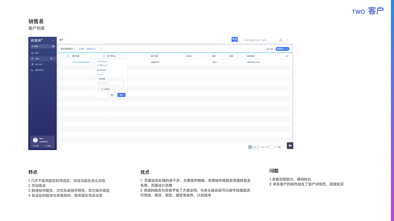Choose 升序 A to Z sort option

point(102,61)
